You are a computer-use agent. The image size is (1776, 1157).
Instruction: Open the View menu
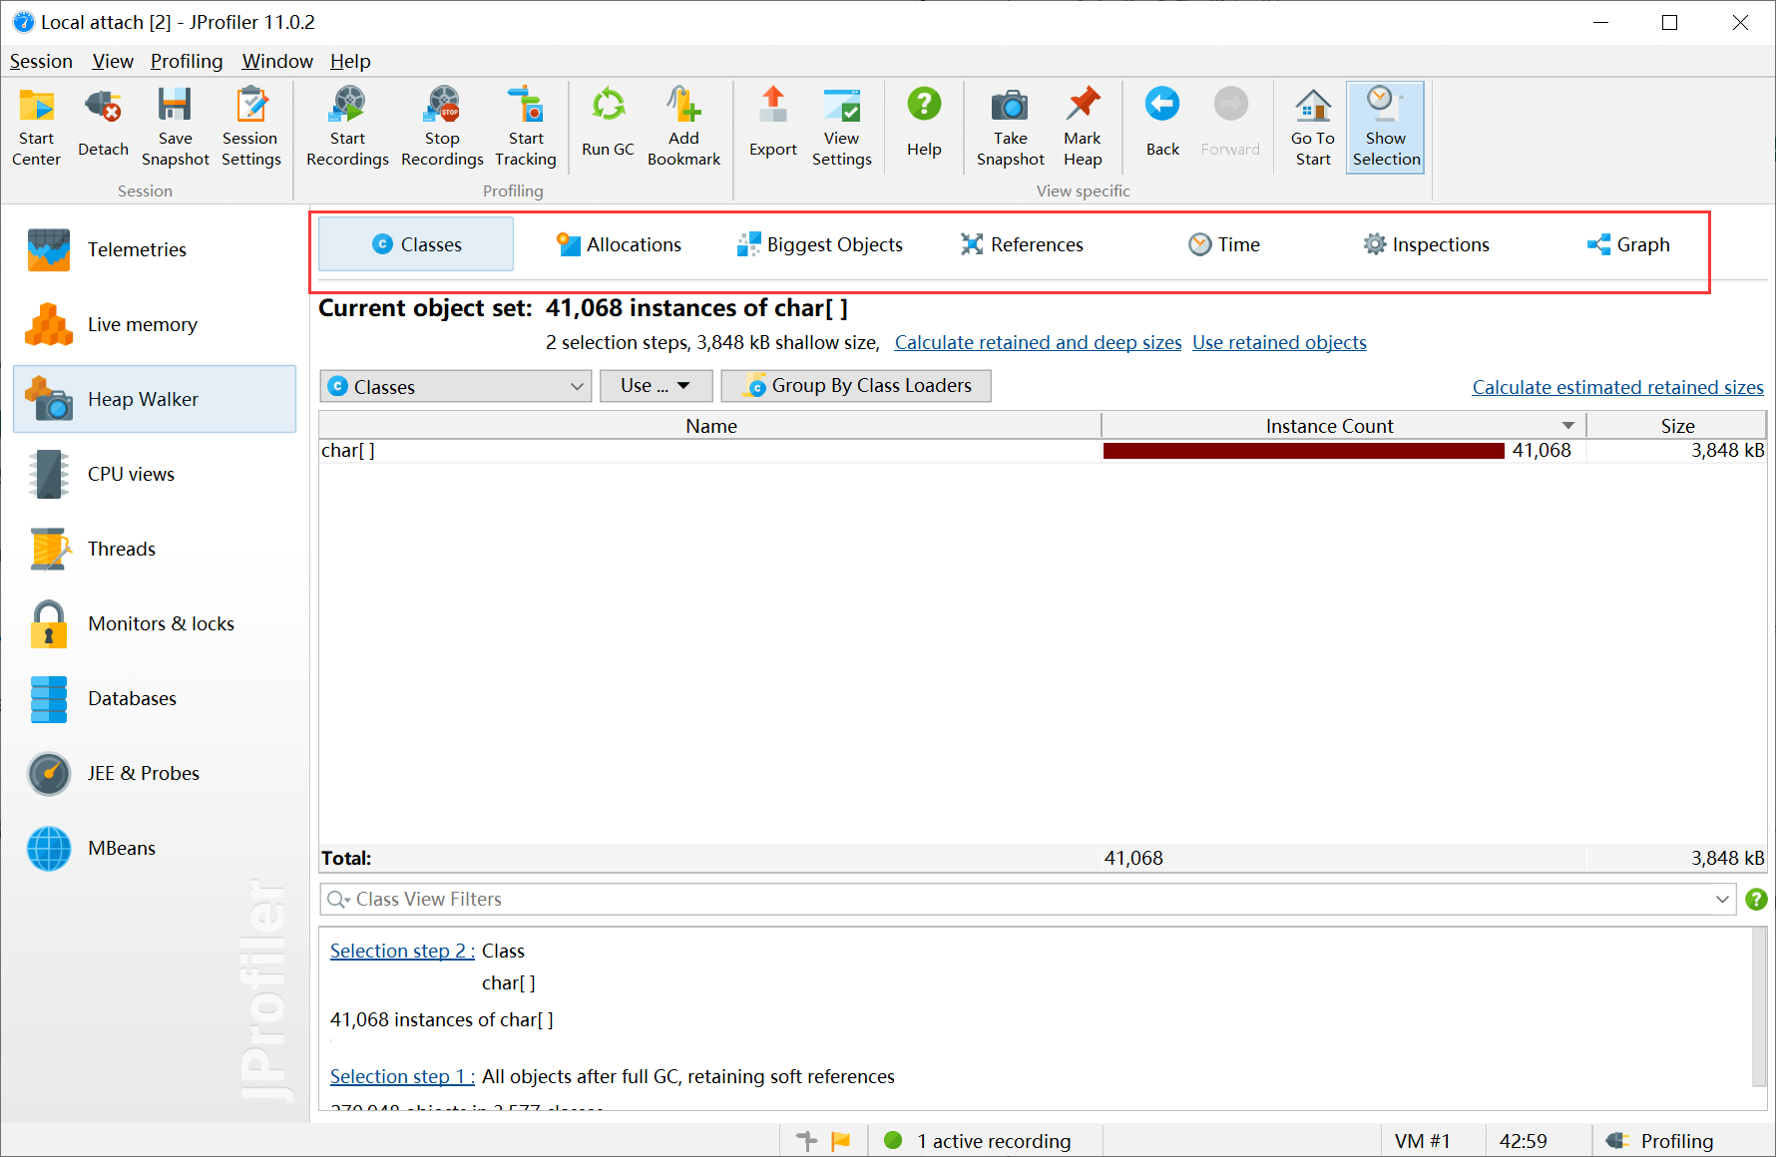point(113,61)
